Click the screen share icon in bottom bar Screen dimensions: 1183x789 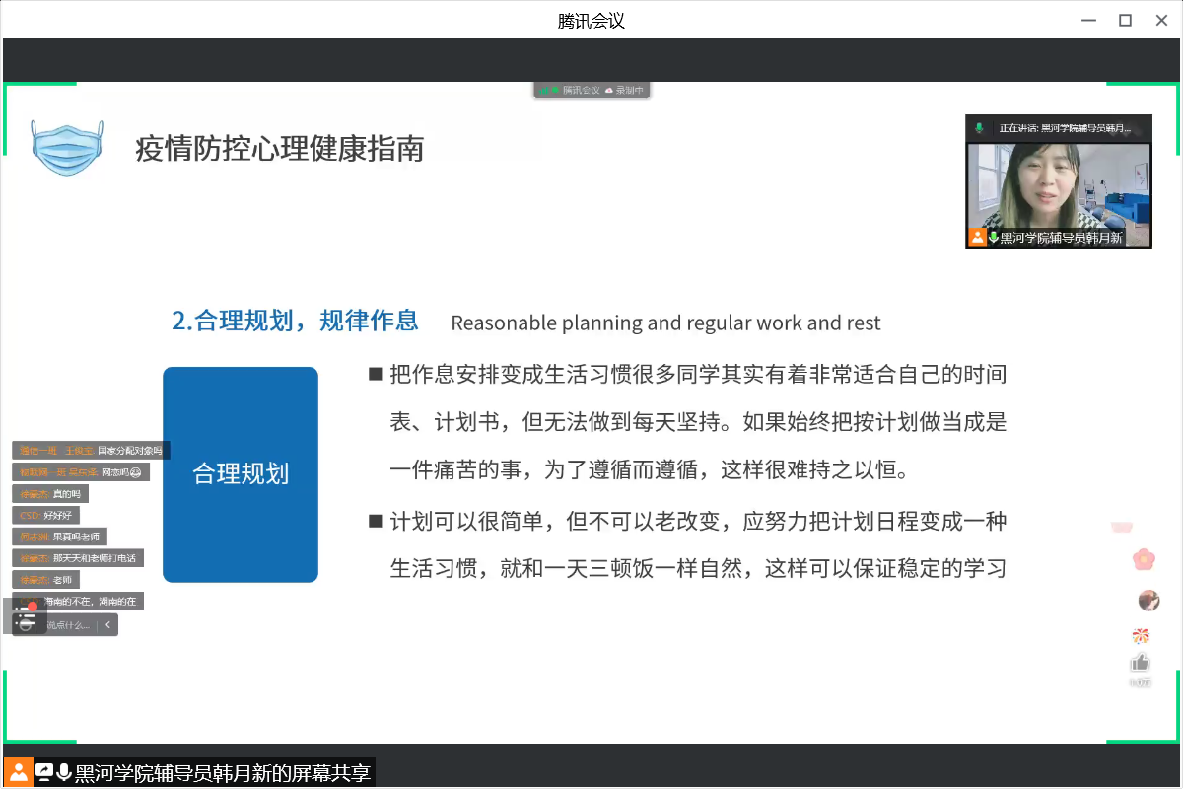tap(44, 772)
